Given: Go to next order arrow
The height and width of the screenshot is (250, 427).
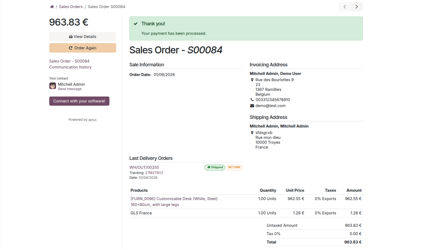Looking at the screenshot, I should [x=357, y=7].
